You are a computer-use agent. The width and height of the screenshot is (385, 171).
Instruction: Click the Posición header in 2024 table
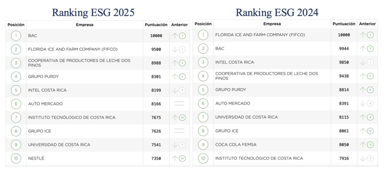coord(203,24)
